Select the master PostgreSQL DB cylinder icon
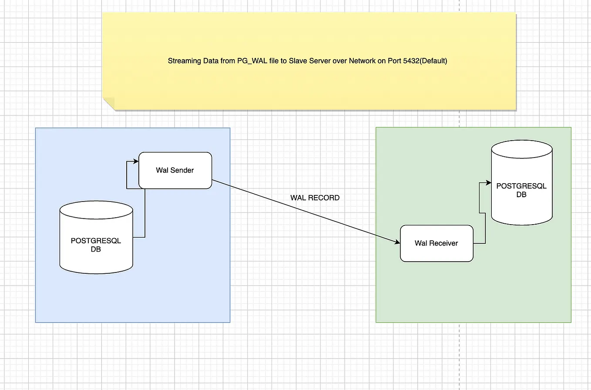Image resolution: width=591 pixels, height=390 pixels. point(96,237)
